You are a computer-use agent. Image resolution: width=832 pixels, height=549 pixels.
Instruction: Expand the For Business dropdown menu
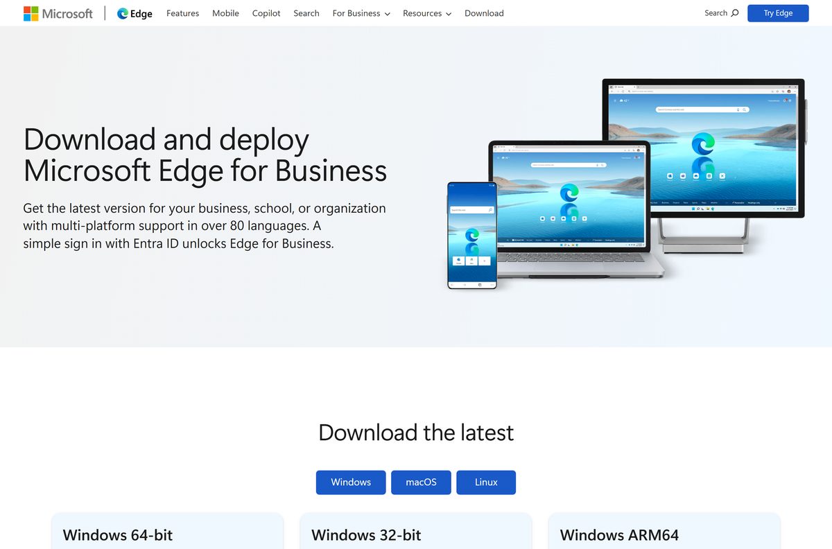[x=361, y=13]
